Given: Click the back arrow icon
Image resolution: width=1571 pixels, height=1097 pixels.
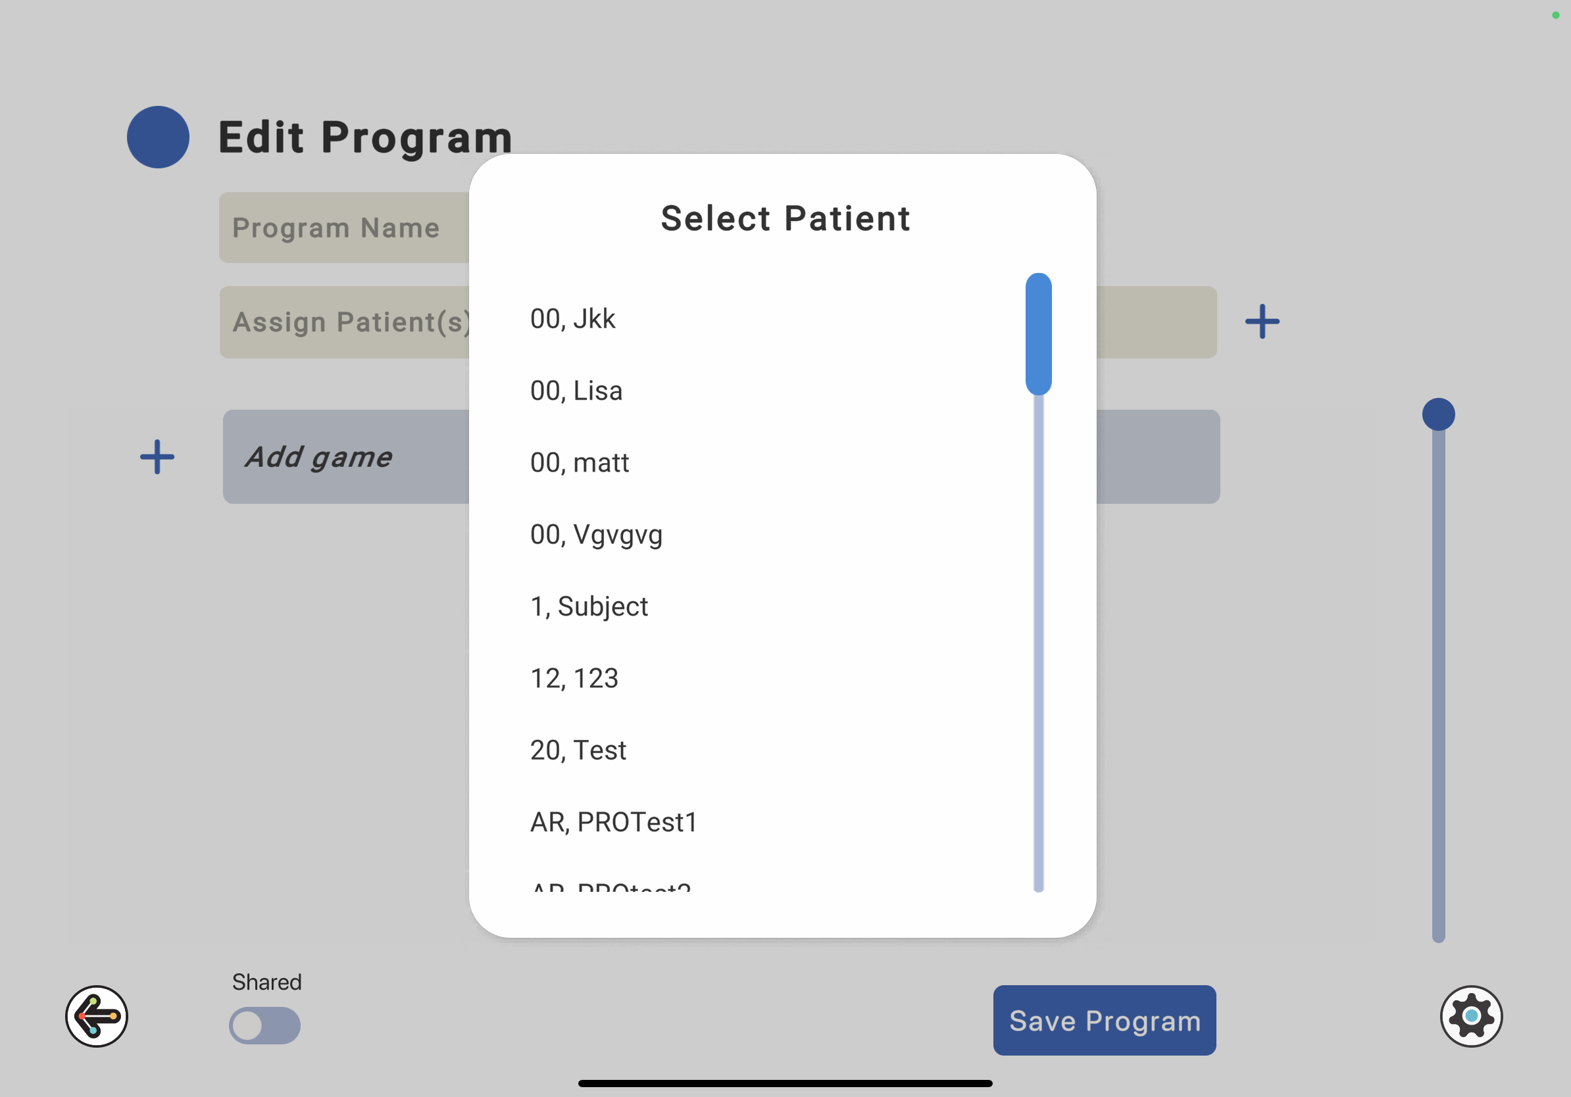Looking at the screenshot, I should pos(97,1015).
